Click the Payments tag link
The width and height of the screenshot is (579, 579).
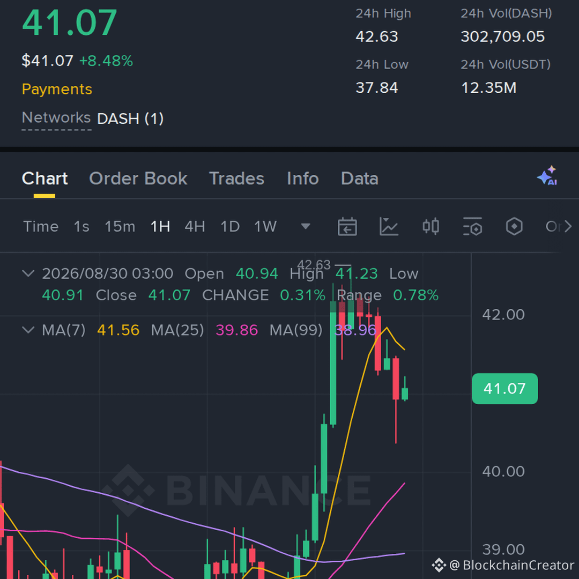[57, 90]
